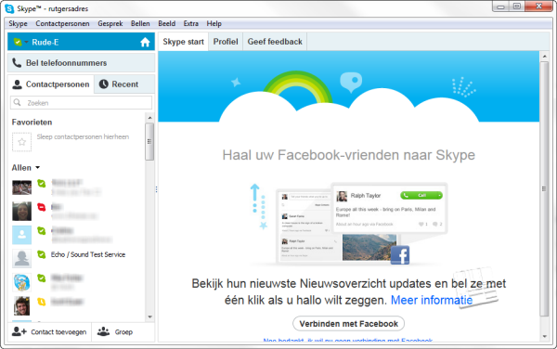The width and height of the screenshot is (557, 349).
Task: Open the Beeld menu
Action: pos(166,23)
